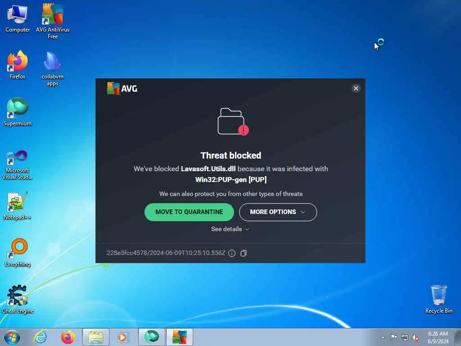The image size is (461, 346).
Task: Click the Win32:PUP-gen [PUP] threat name
Action: 231,179
